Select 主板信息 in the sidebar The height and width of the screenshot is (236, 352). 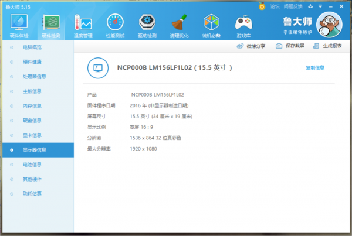(38, 91)
